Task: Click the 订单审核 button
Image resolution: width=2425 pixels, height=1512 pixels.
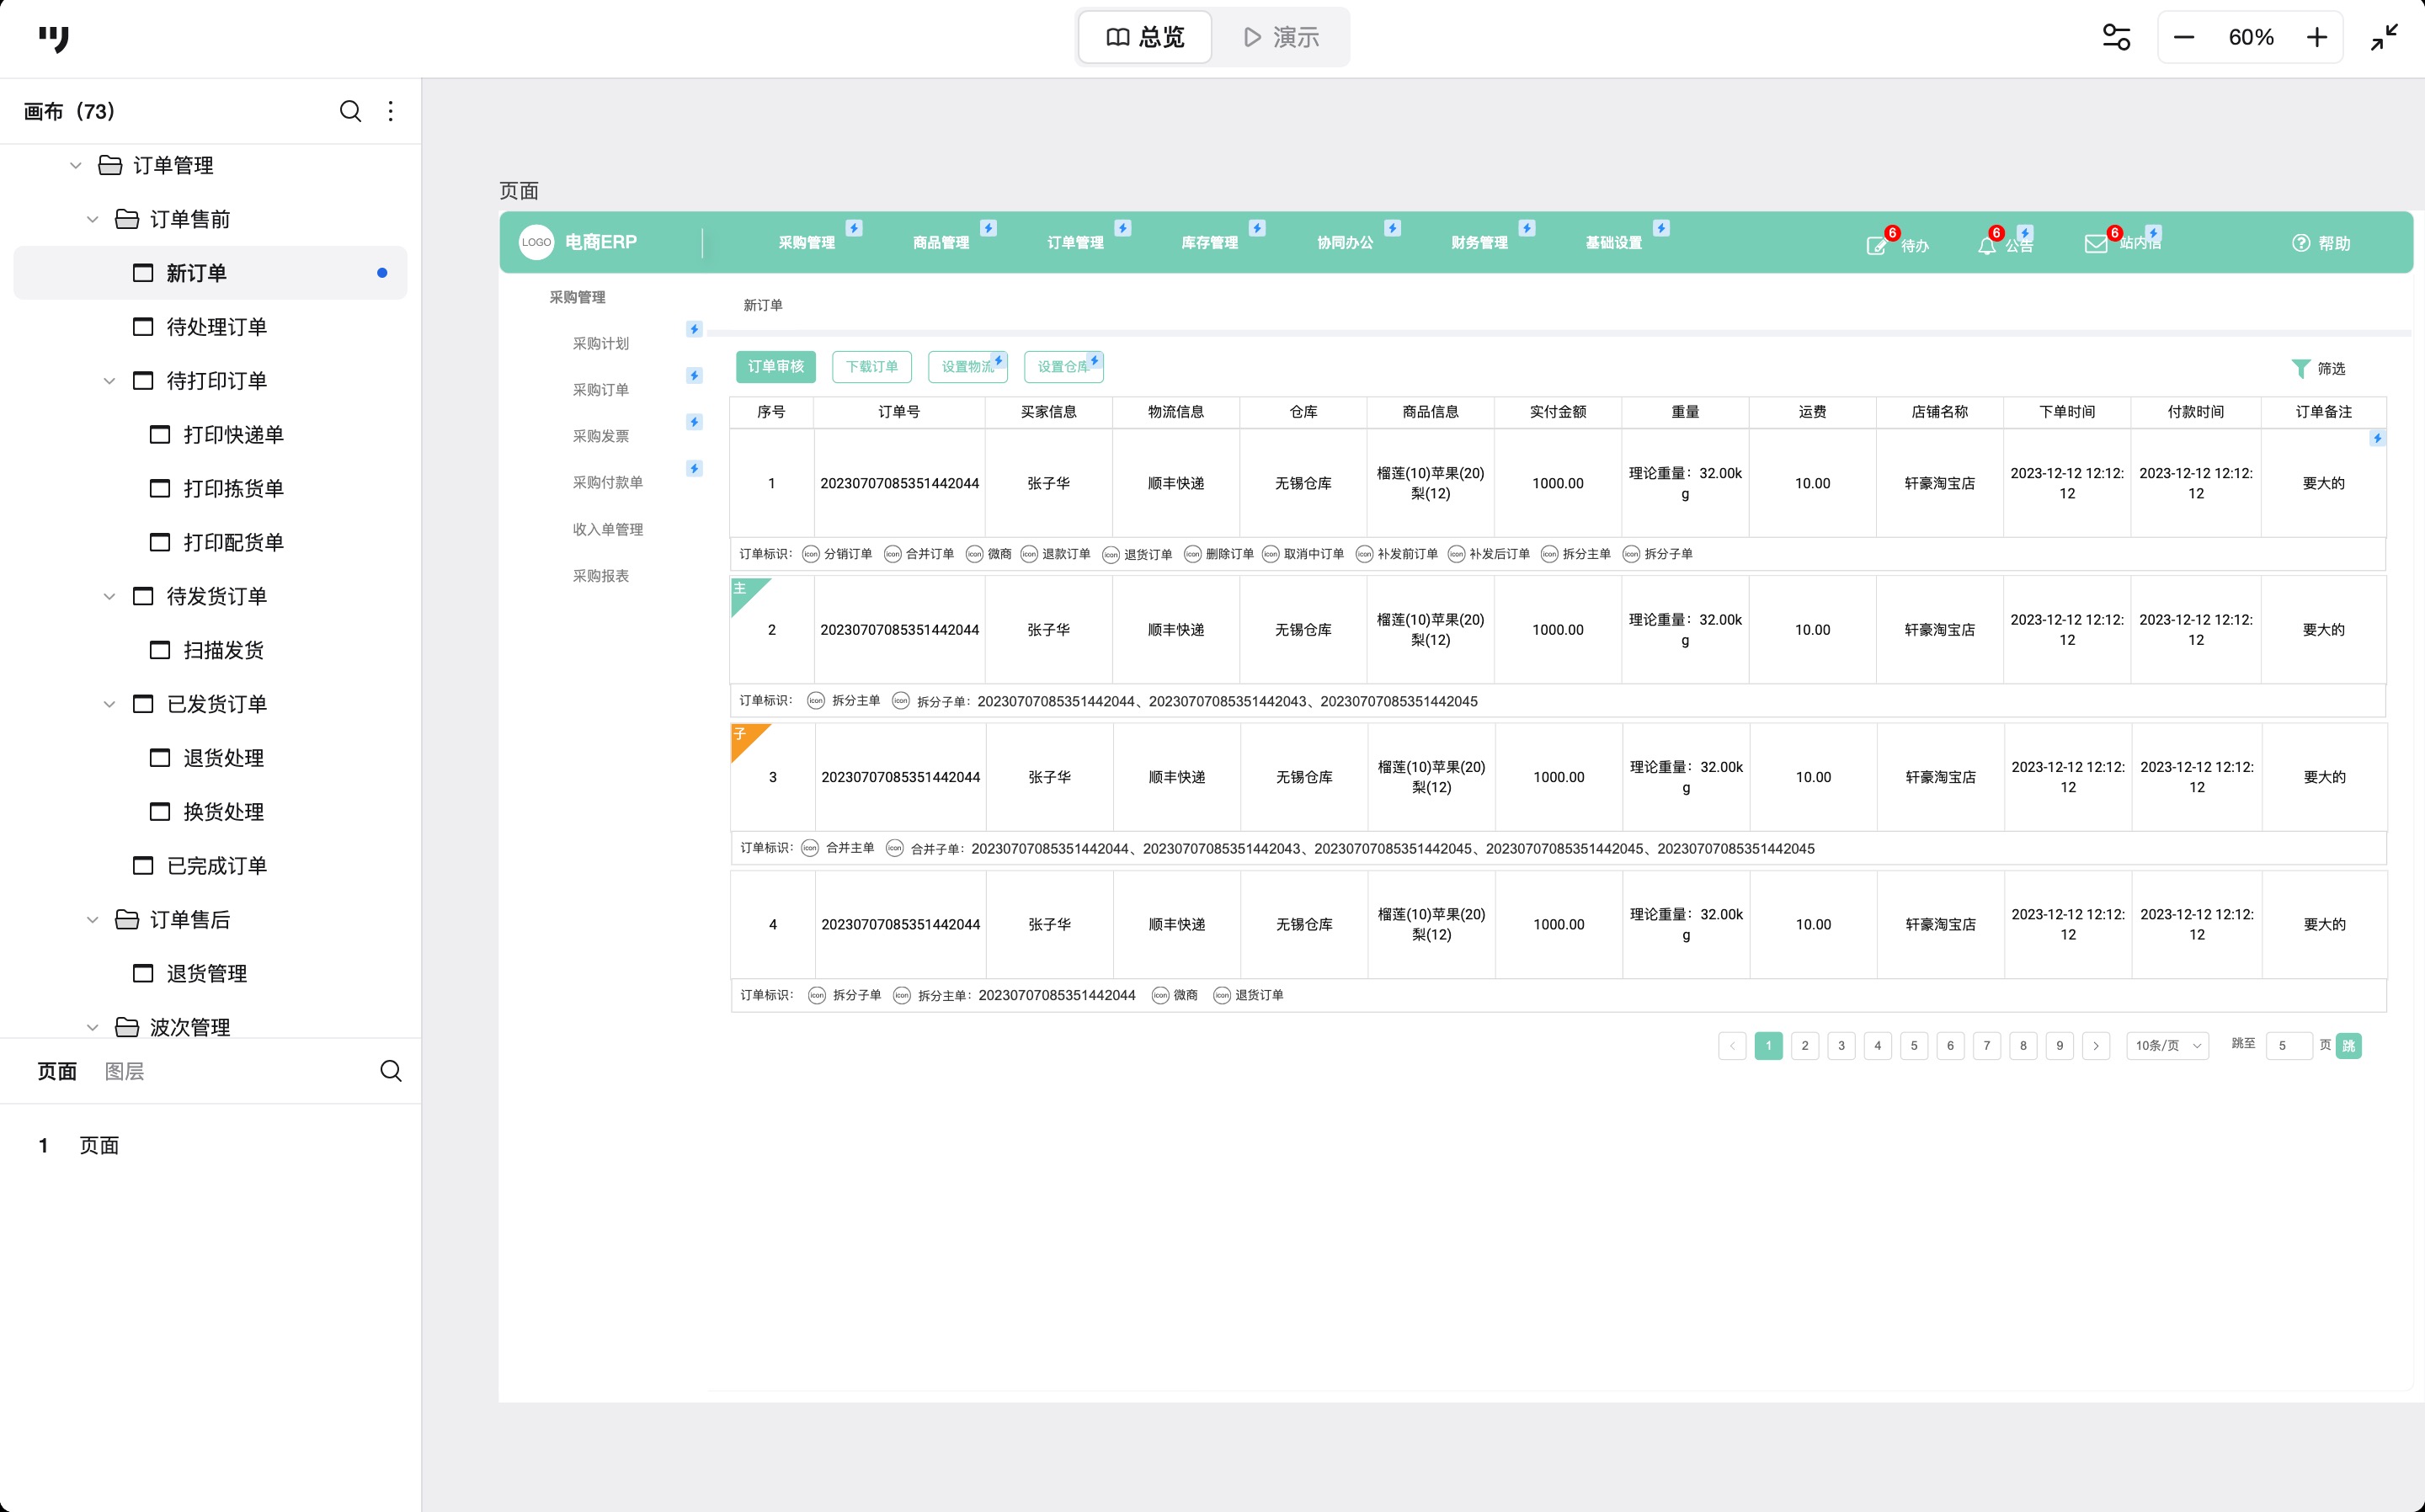Action: coord(776,367)
